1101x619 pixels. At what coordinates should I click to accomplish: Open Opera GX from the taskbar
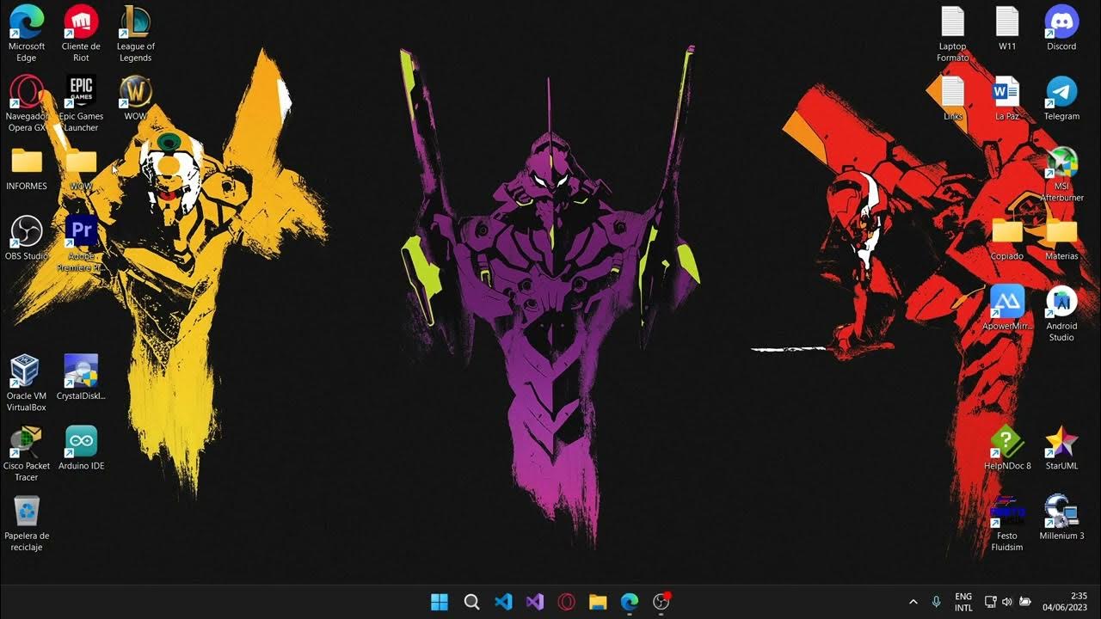click(566, 602)
